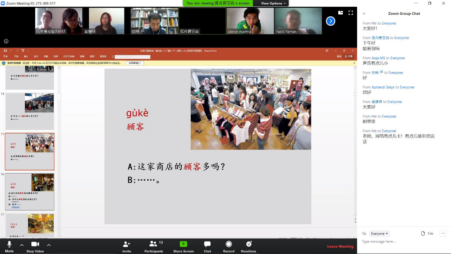The height and width of the screenshot is (254, 451).
Task: Mute the microphone
Action: point(9,246)
